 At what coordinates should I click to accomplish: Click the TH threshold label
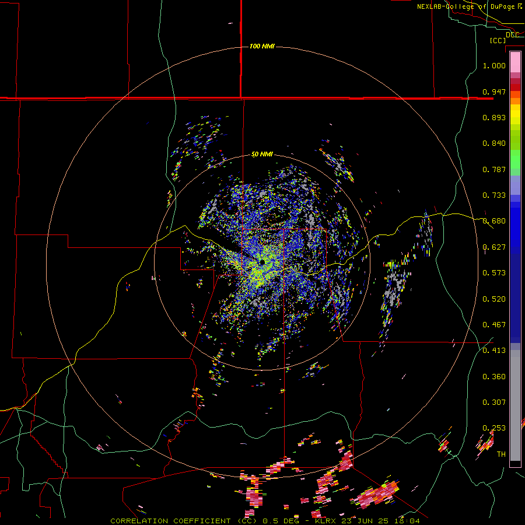tap(501, 454)
